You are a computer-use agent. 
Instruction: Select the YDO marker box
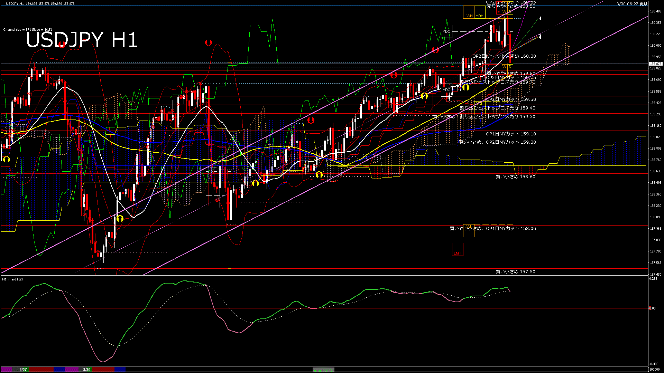click(x=446, y=90)
